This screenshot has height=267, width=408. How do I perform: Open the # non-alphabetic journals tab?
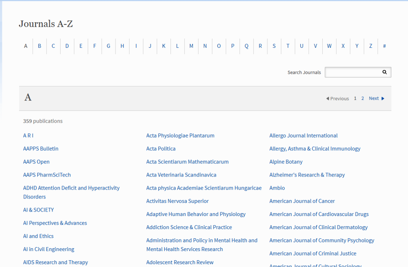click(x=384, y=46)
